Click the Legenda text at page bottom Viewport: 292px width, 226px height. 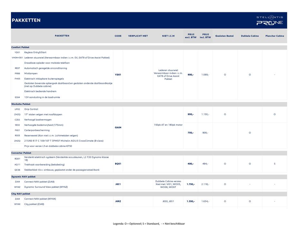[x=149, y=223]
